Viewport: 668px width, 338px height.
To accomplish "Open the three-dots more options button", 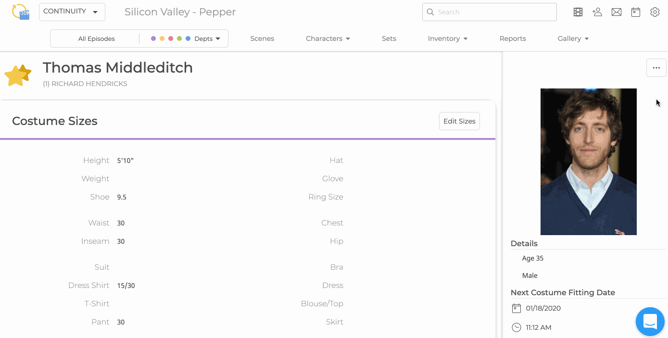I will pos(656,68).
